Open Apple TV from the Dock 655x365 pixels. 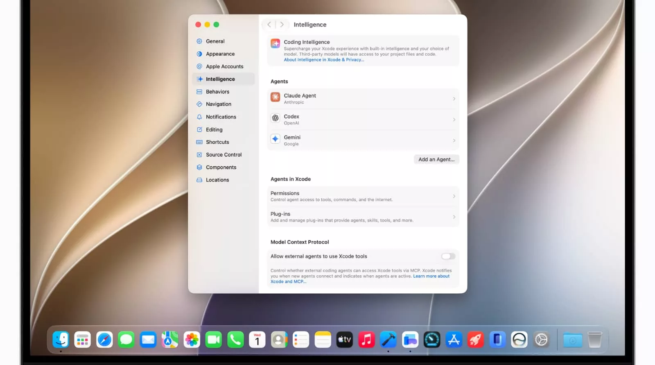tap(345, 340)
